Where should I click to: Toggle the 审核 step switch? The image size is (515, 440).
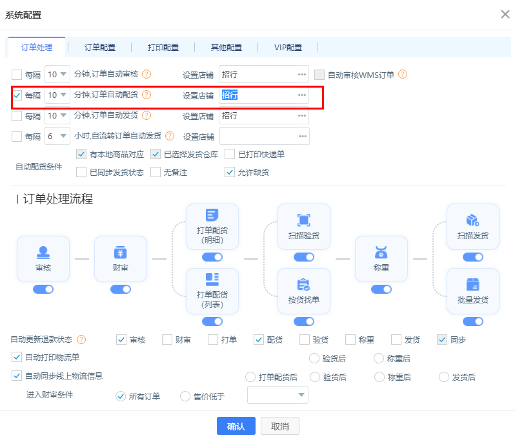pyautogui.click(x=43, y=289)
